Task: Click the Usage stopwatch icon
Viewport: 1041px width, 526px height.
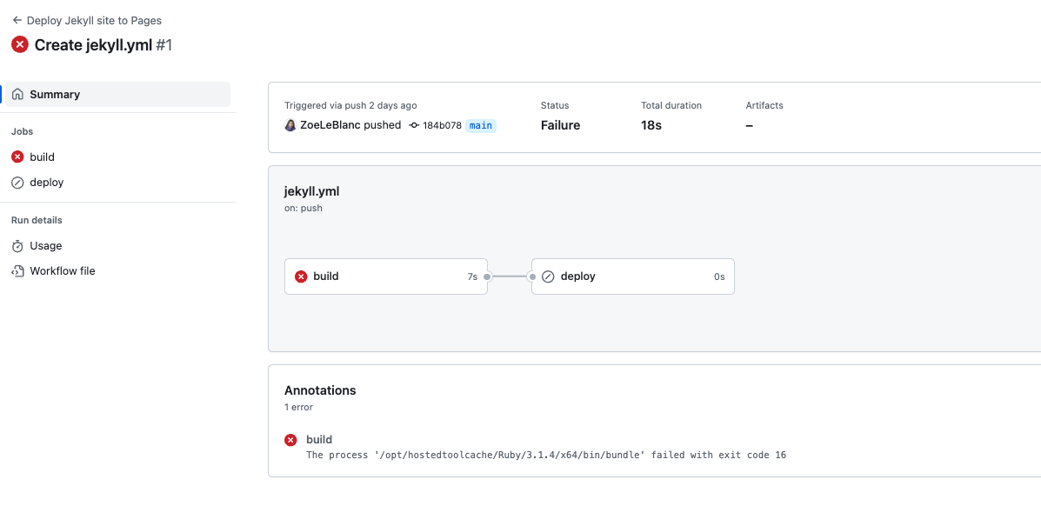Action: tap(17, 246)
